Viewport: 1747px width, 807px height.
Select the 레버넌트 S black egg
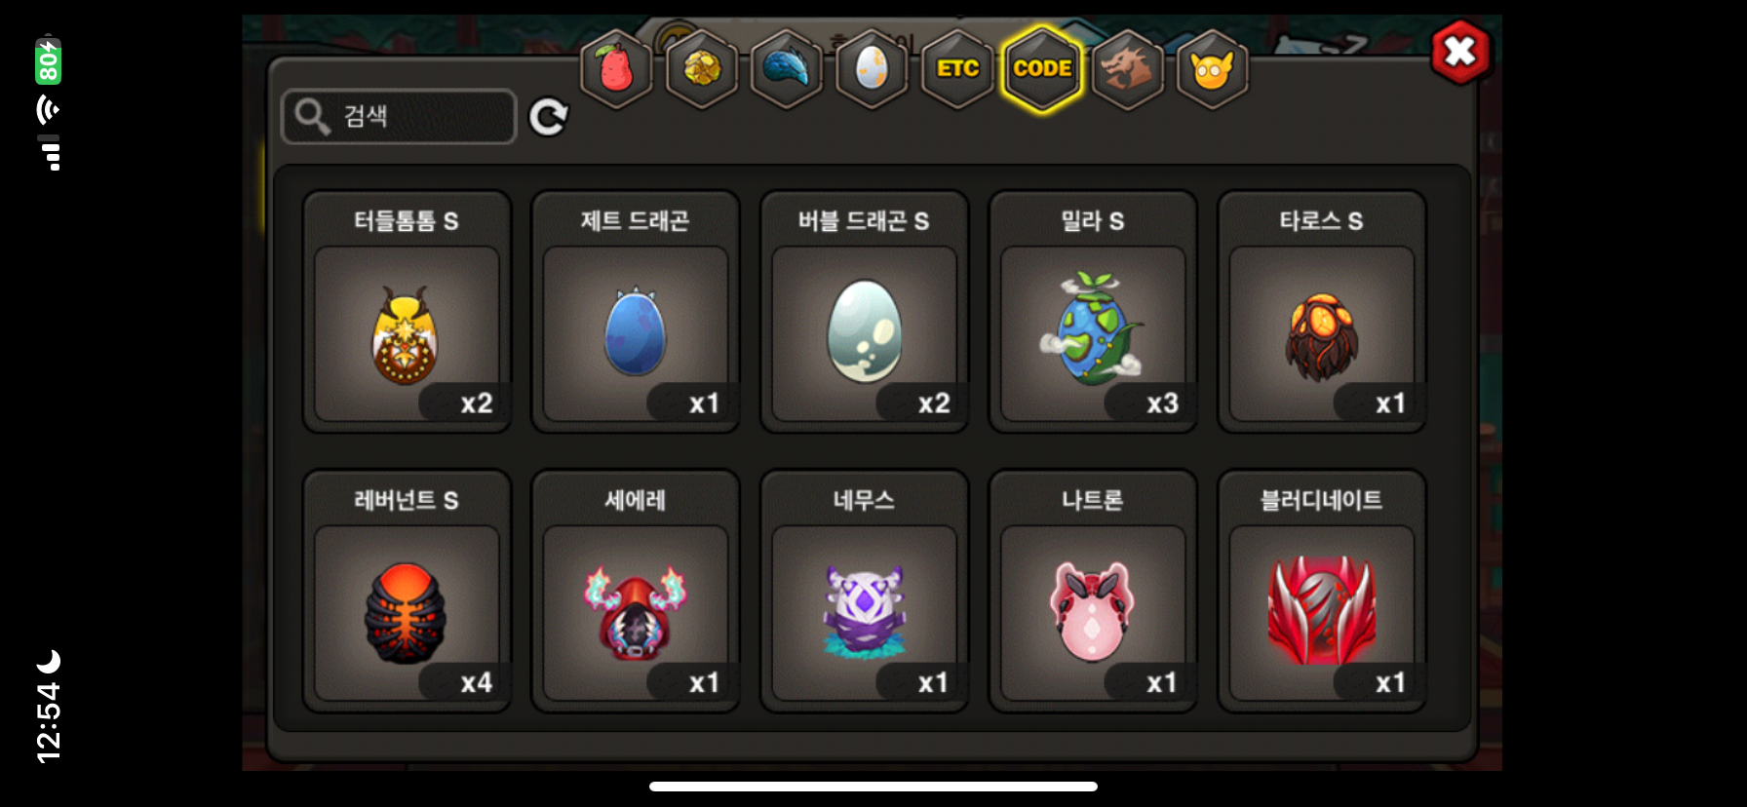(407, 592)
